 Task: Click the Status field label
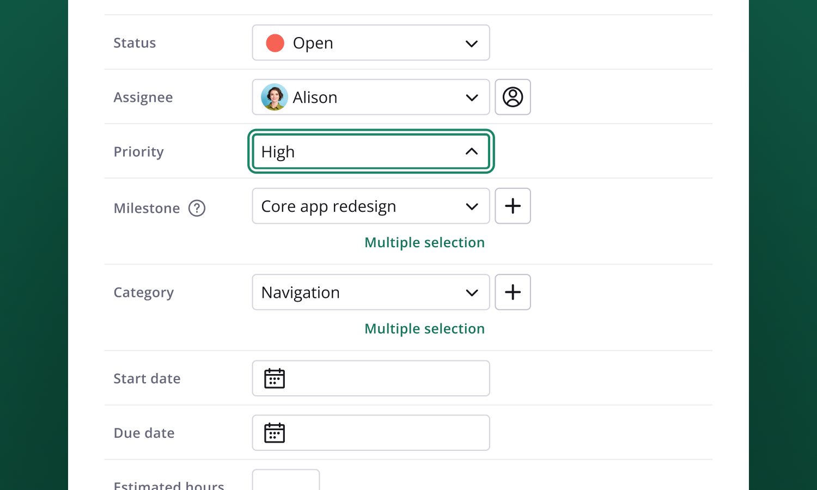135,43
